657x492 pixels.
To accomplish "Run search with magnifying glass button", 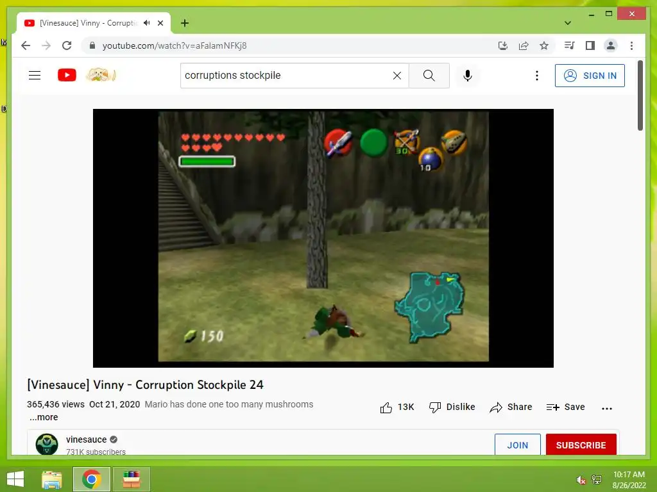I will [429, 76].
